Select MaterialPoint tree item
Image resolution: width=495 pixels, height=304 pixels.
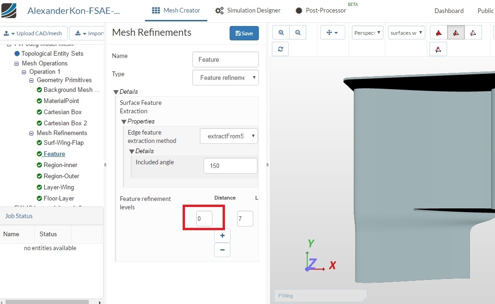[61, 101]
